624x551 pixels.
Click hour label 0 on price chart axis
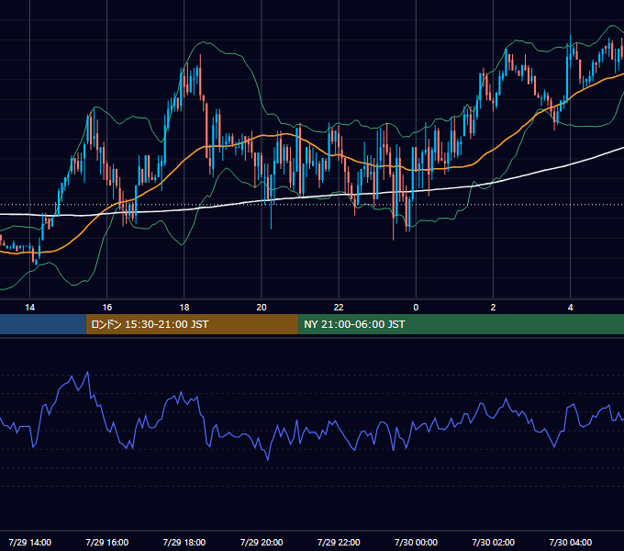click(x=416, y=308)
